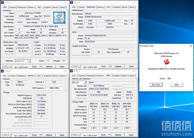Click Tools button in Mainboard tab window
Viewport: 194px width, 138px height.
point(103,67)
